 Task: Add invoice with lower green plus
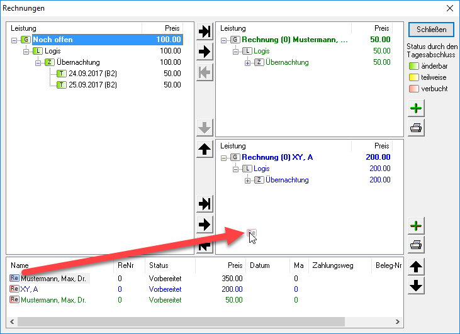(416, 226)
